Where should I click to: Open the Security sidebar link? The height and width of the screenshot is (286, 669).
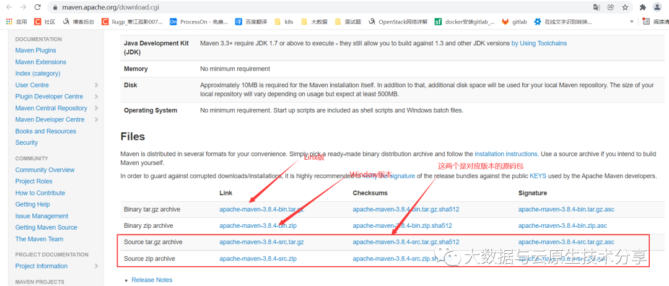pyautogui.click(x=27, y=142)
